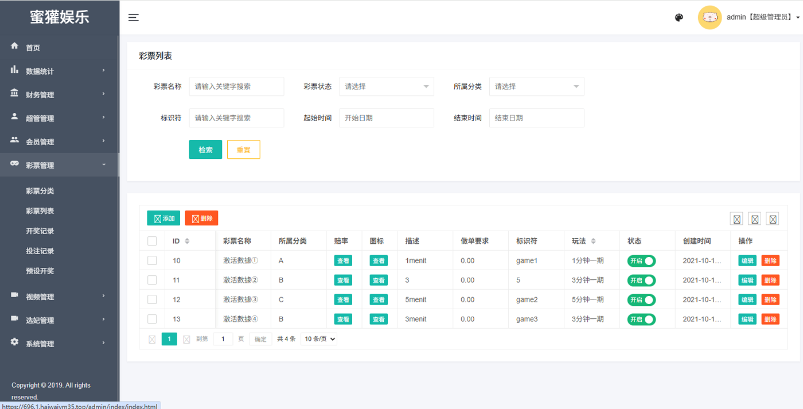Click the green 检索 search button
Screen dimensions: 803x409
coord(205,150)
